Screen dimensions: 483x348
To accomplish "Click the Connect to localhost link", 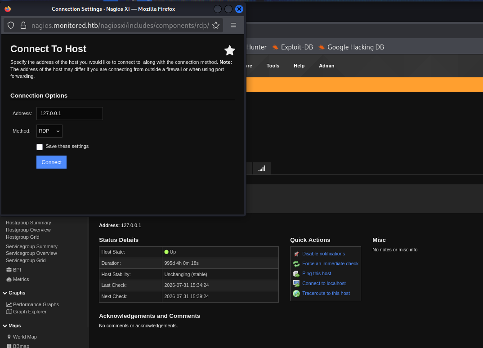I will coord(324,283).
